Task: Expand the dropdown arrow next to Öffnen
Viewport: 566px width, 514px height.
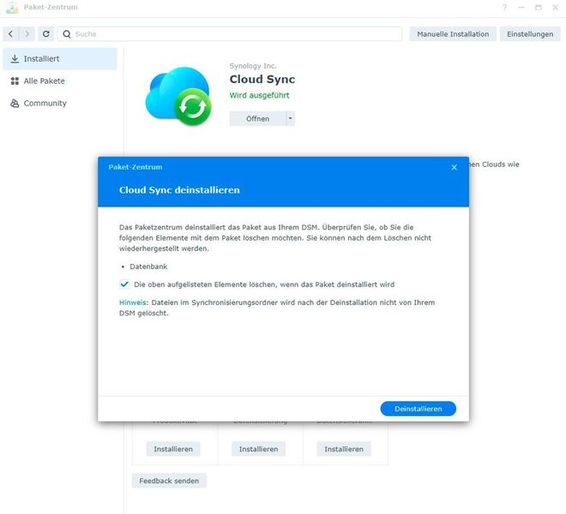Action: pyautogui.click(x=290, y=118)
